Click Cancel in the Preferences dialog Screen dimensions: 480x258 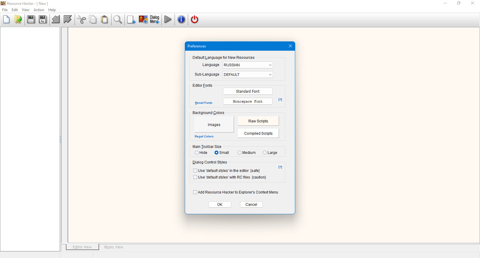[x=251, y=205]
